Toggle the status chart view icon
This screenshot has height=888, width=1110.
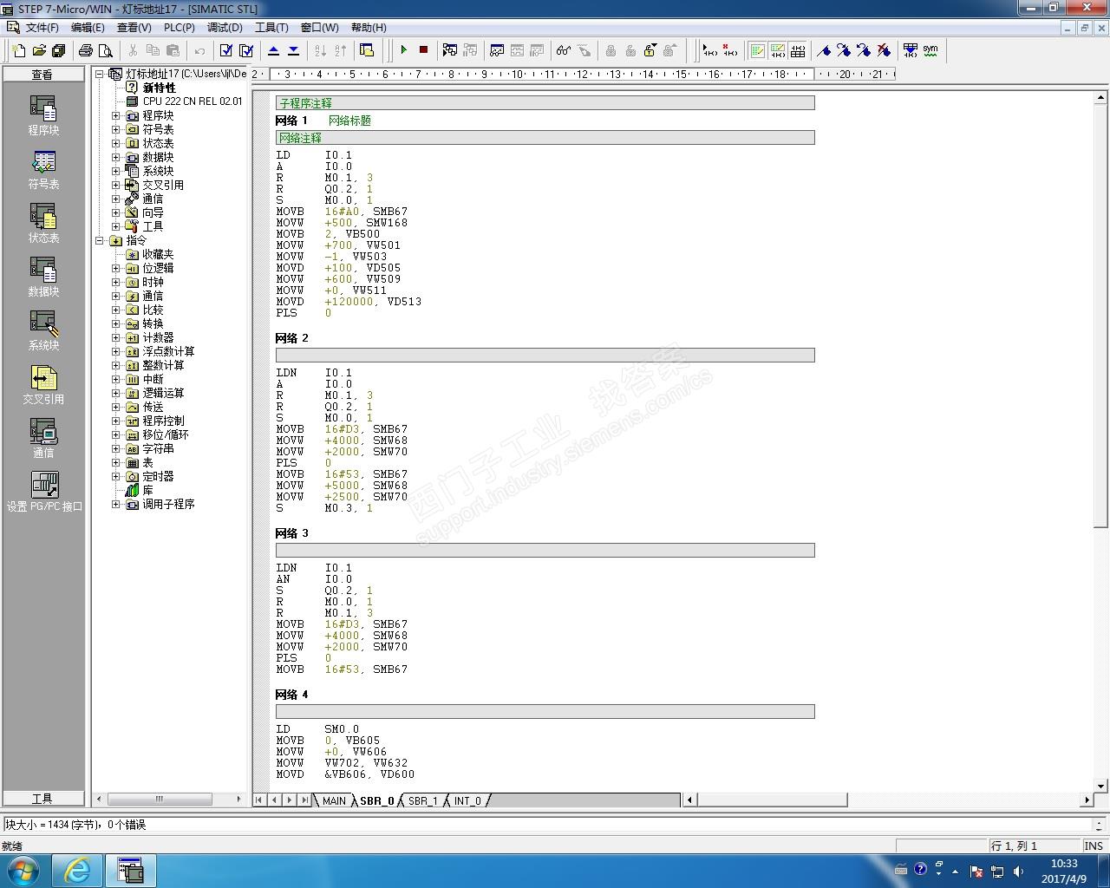tap(497, 50)
